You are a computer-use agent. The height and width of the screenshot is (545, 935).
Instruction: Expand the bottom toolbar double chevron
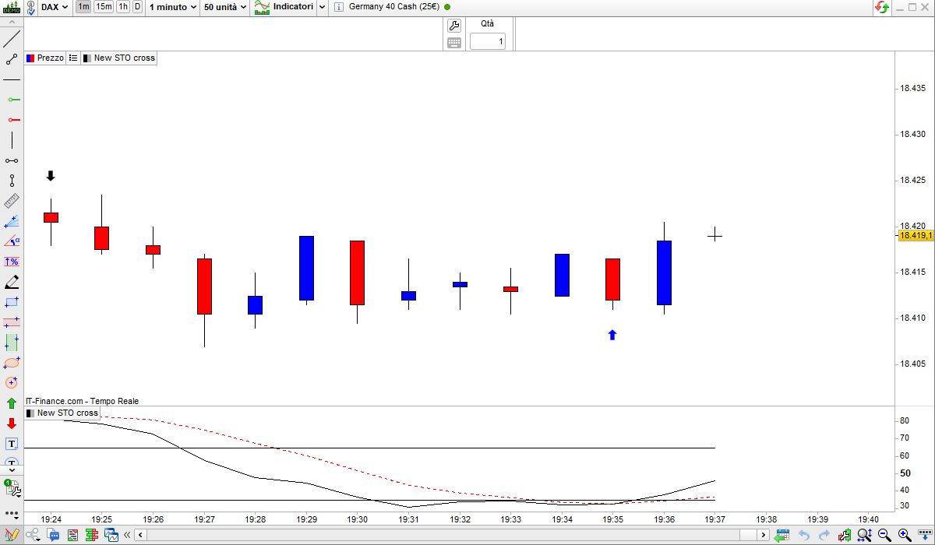click(x=125, y=535)
